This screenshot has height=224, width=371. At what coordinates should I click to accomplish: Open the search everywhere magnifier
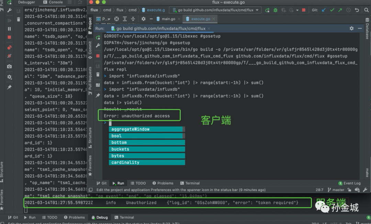tap(367, 10)
